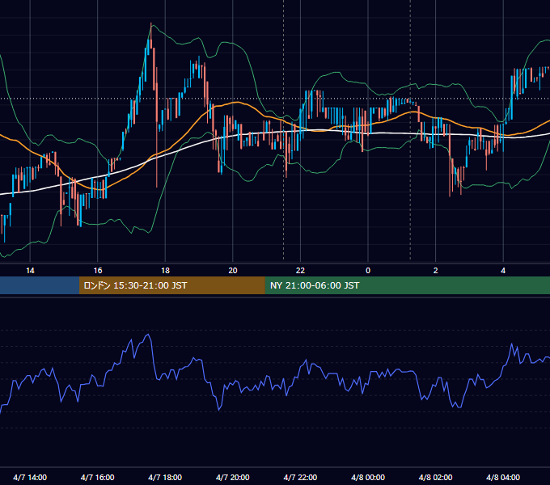550x485 pixels.
Task: Click the 4/7 20:00 date label
Action: tap(233, 477)
